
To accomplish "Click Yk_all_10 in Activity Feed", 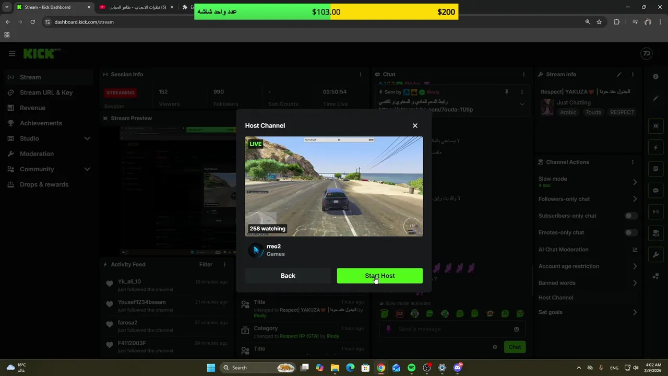I will (x=129, y=281).
